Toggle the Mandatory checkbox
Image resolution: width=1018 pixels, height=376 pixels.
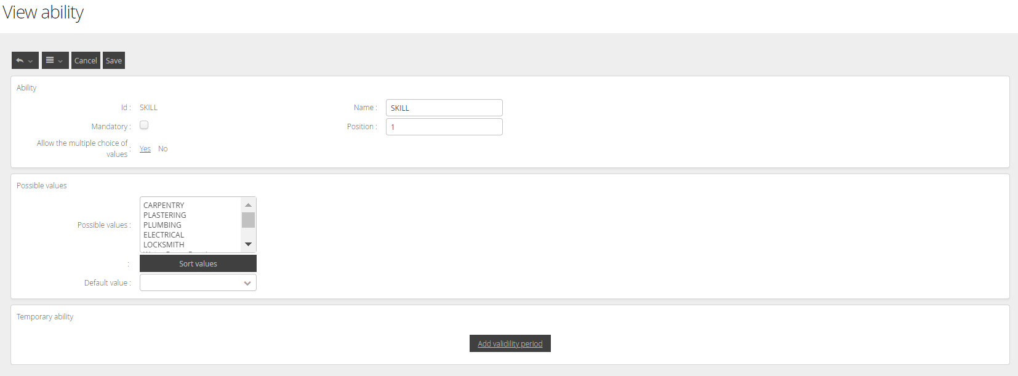tap(144, 125)
